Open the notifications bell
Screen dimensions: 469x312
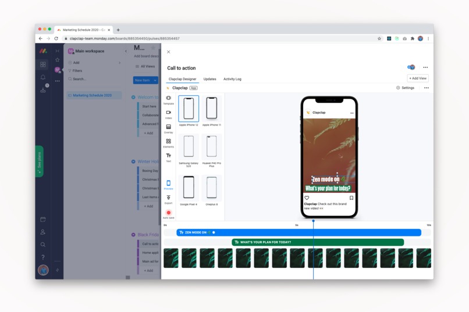point(43,77)
